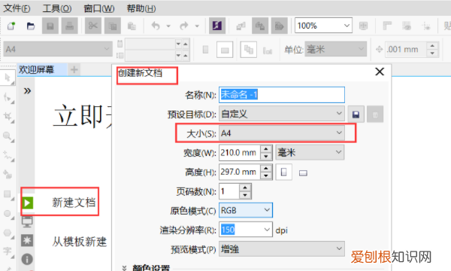Expand the welcome screen sidebar chevrons

click(x=27, y=91)
